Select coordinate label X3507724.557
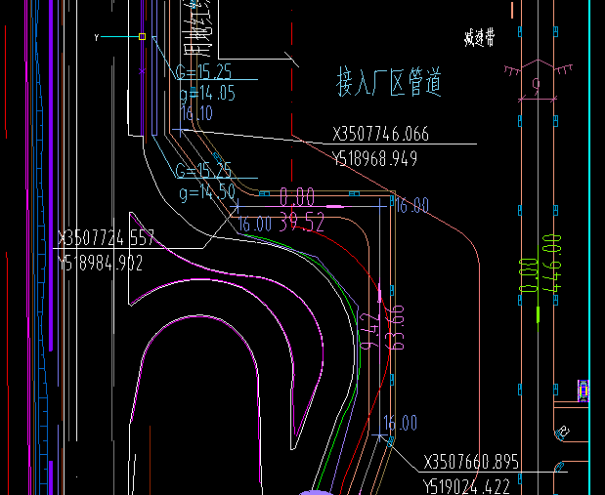This screenshot has width=605, height=495. (107, 238)
